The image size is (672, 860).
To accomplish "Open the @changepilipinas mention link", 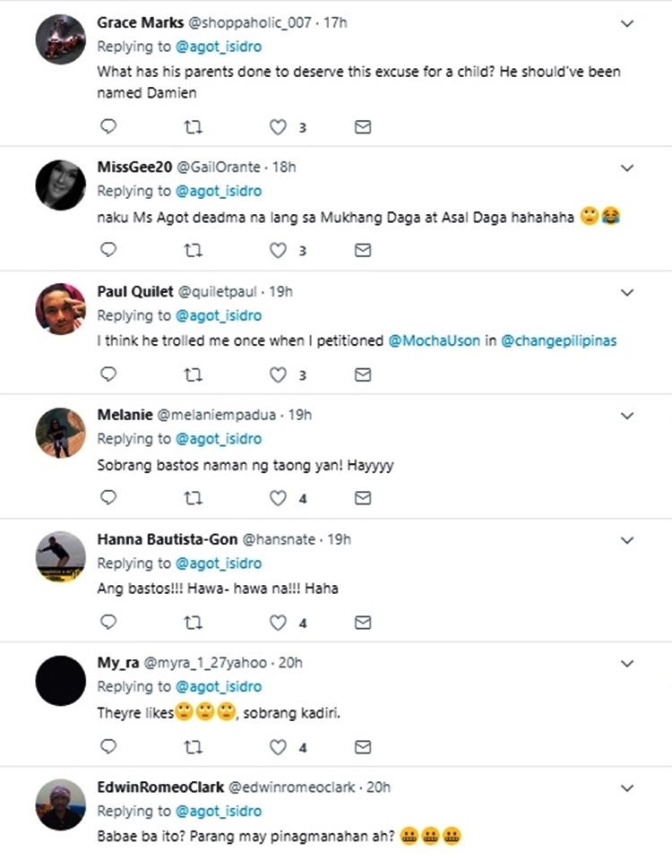I will [x=559, y=341].
